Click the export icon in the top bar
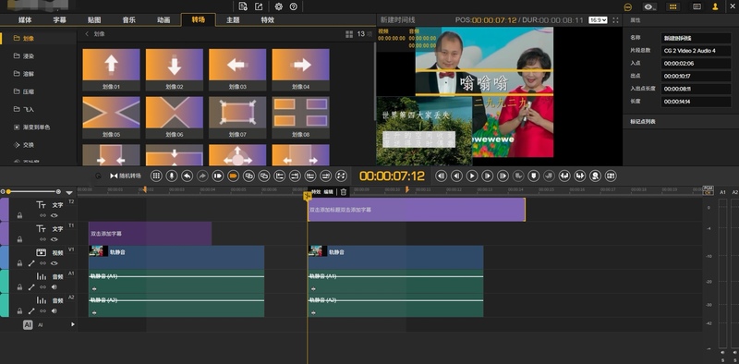This screenshot has height=364, width=739. pos(259,6)
